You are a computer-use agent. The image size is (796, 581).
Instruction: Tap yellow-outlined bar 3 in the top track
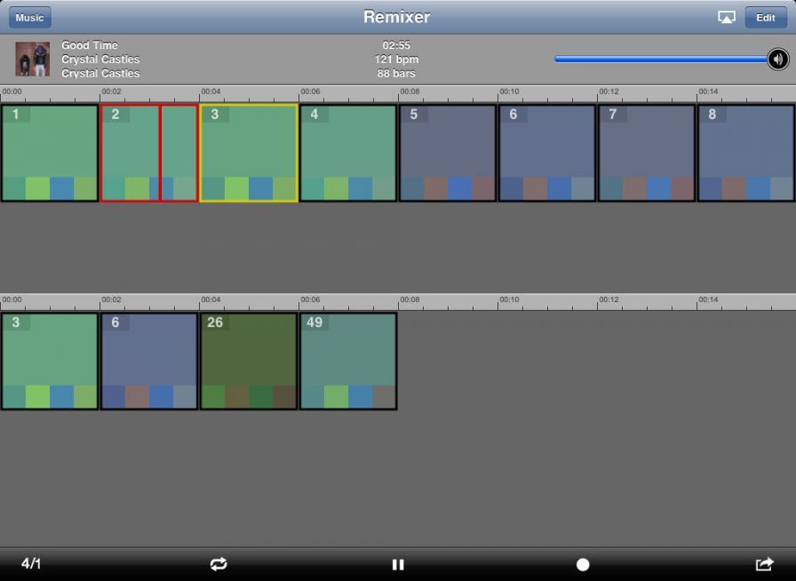click(x=249, y=153)
